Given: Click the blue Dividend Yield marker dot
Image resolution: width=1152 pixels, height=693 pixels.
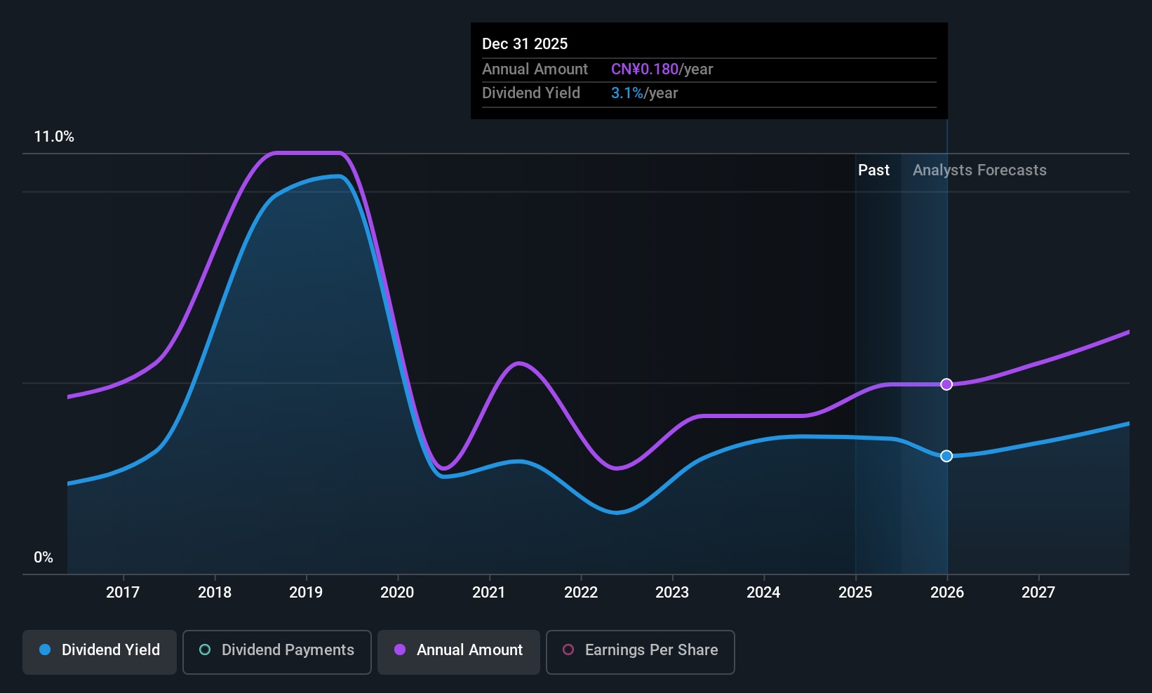Looking at the screenshot, I should [x=946, y=456].
